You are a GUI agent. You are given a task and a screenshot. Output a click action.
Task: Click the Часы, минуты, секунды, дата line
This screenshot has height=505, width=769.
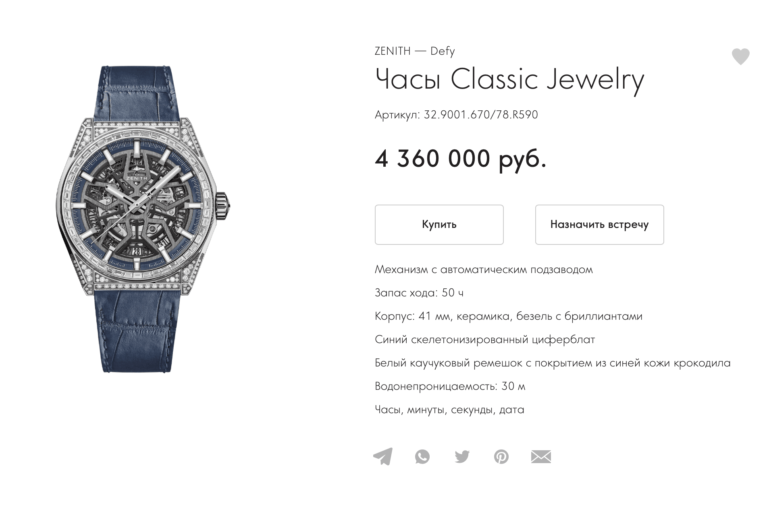[449, 410]
